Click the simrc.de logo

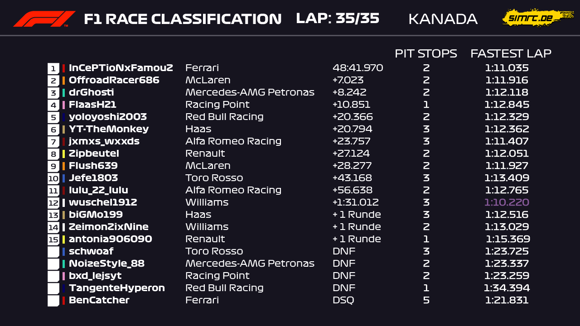point(532,18)
